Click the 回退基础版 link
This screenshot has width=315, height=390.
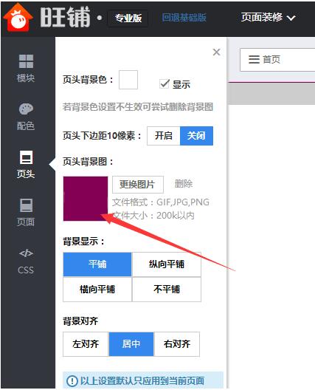coord(184,18)
